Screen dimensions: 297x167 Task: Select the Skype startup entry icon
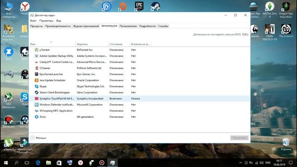pyautogui.click(x=37, y=86)
